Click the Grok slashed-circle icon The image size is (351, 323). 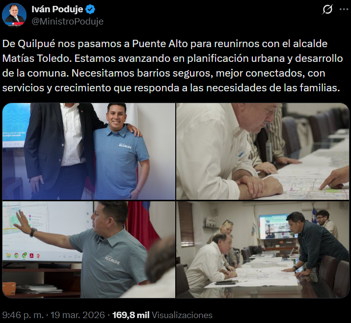(x=327, y=9)
